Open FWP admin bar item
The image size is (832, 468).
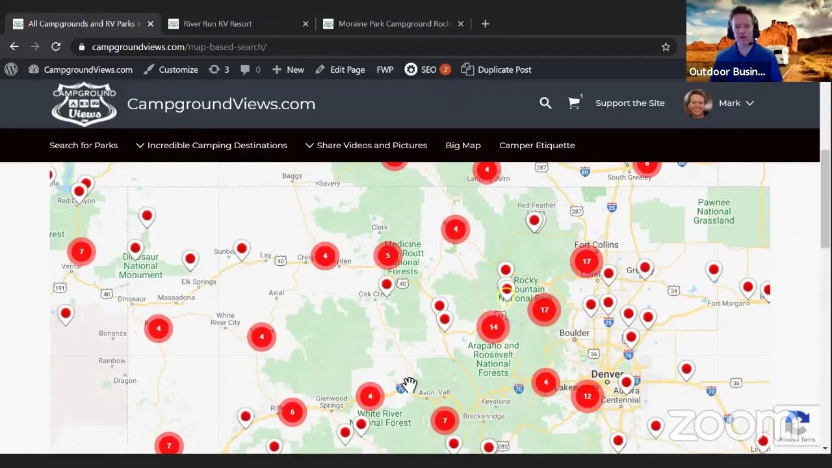[x=385, y=70]
